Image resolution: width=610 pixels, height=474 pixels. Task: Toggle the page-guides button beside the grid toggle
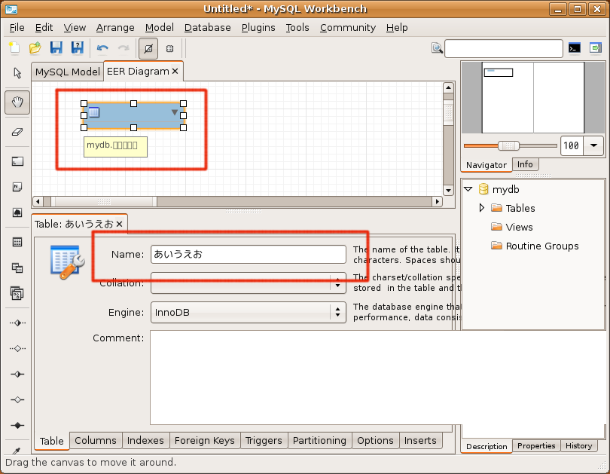pos(170,48)
